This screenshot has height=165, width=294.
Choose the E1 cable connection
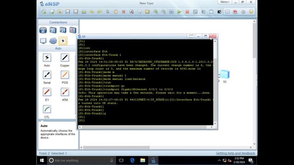pyautogui.click(x=47, y=92)
